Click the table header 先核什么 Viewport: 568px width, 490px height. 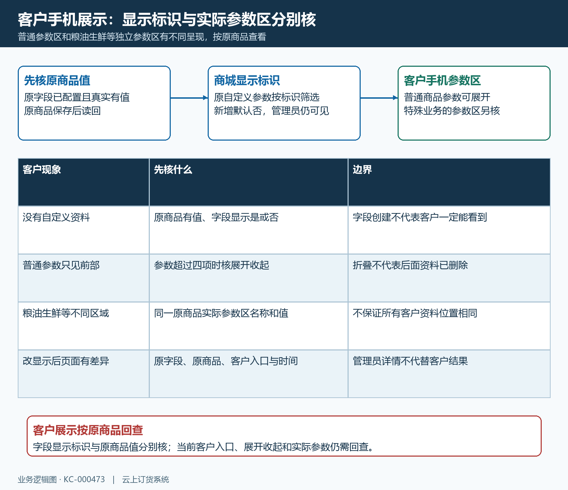pos(248,182)
